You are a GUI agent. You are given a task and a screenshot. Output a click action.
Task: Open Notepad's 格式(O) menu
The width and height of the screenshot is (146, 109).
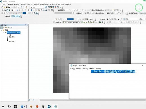(85, 68)
